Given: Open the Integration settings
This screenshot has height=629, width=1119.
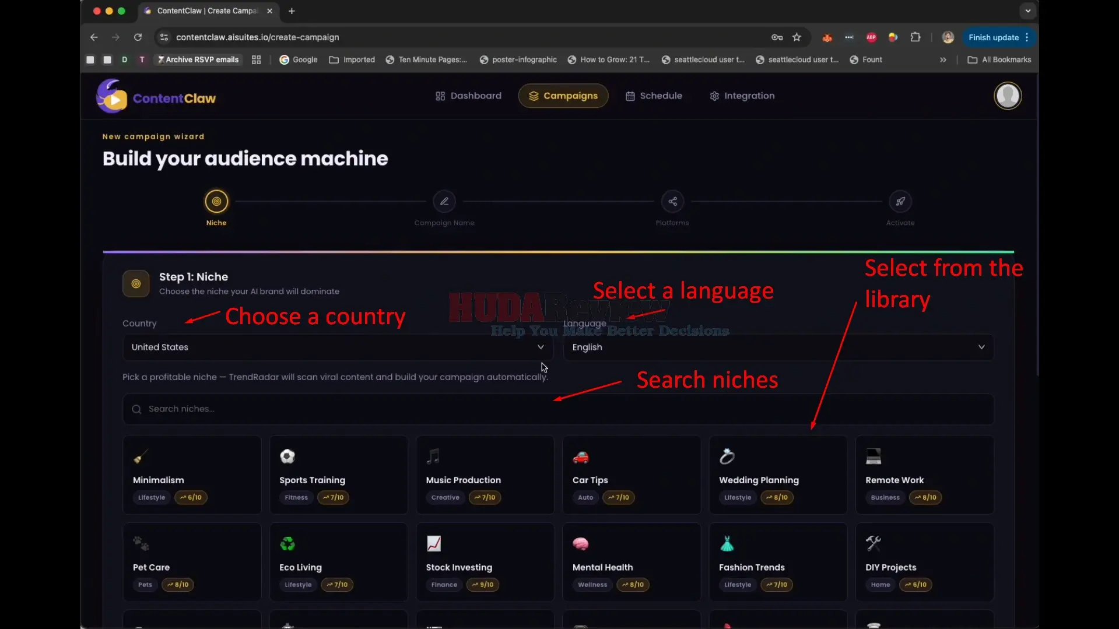Looking at the screenshot, I should pos(742,96).
